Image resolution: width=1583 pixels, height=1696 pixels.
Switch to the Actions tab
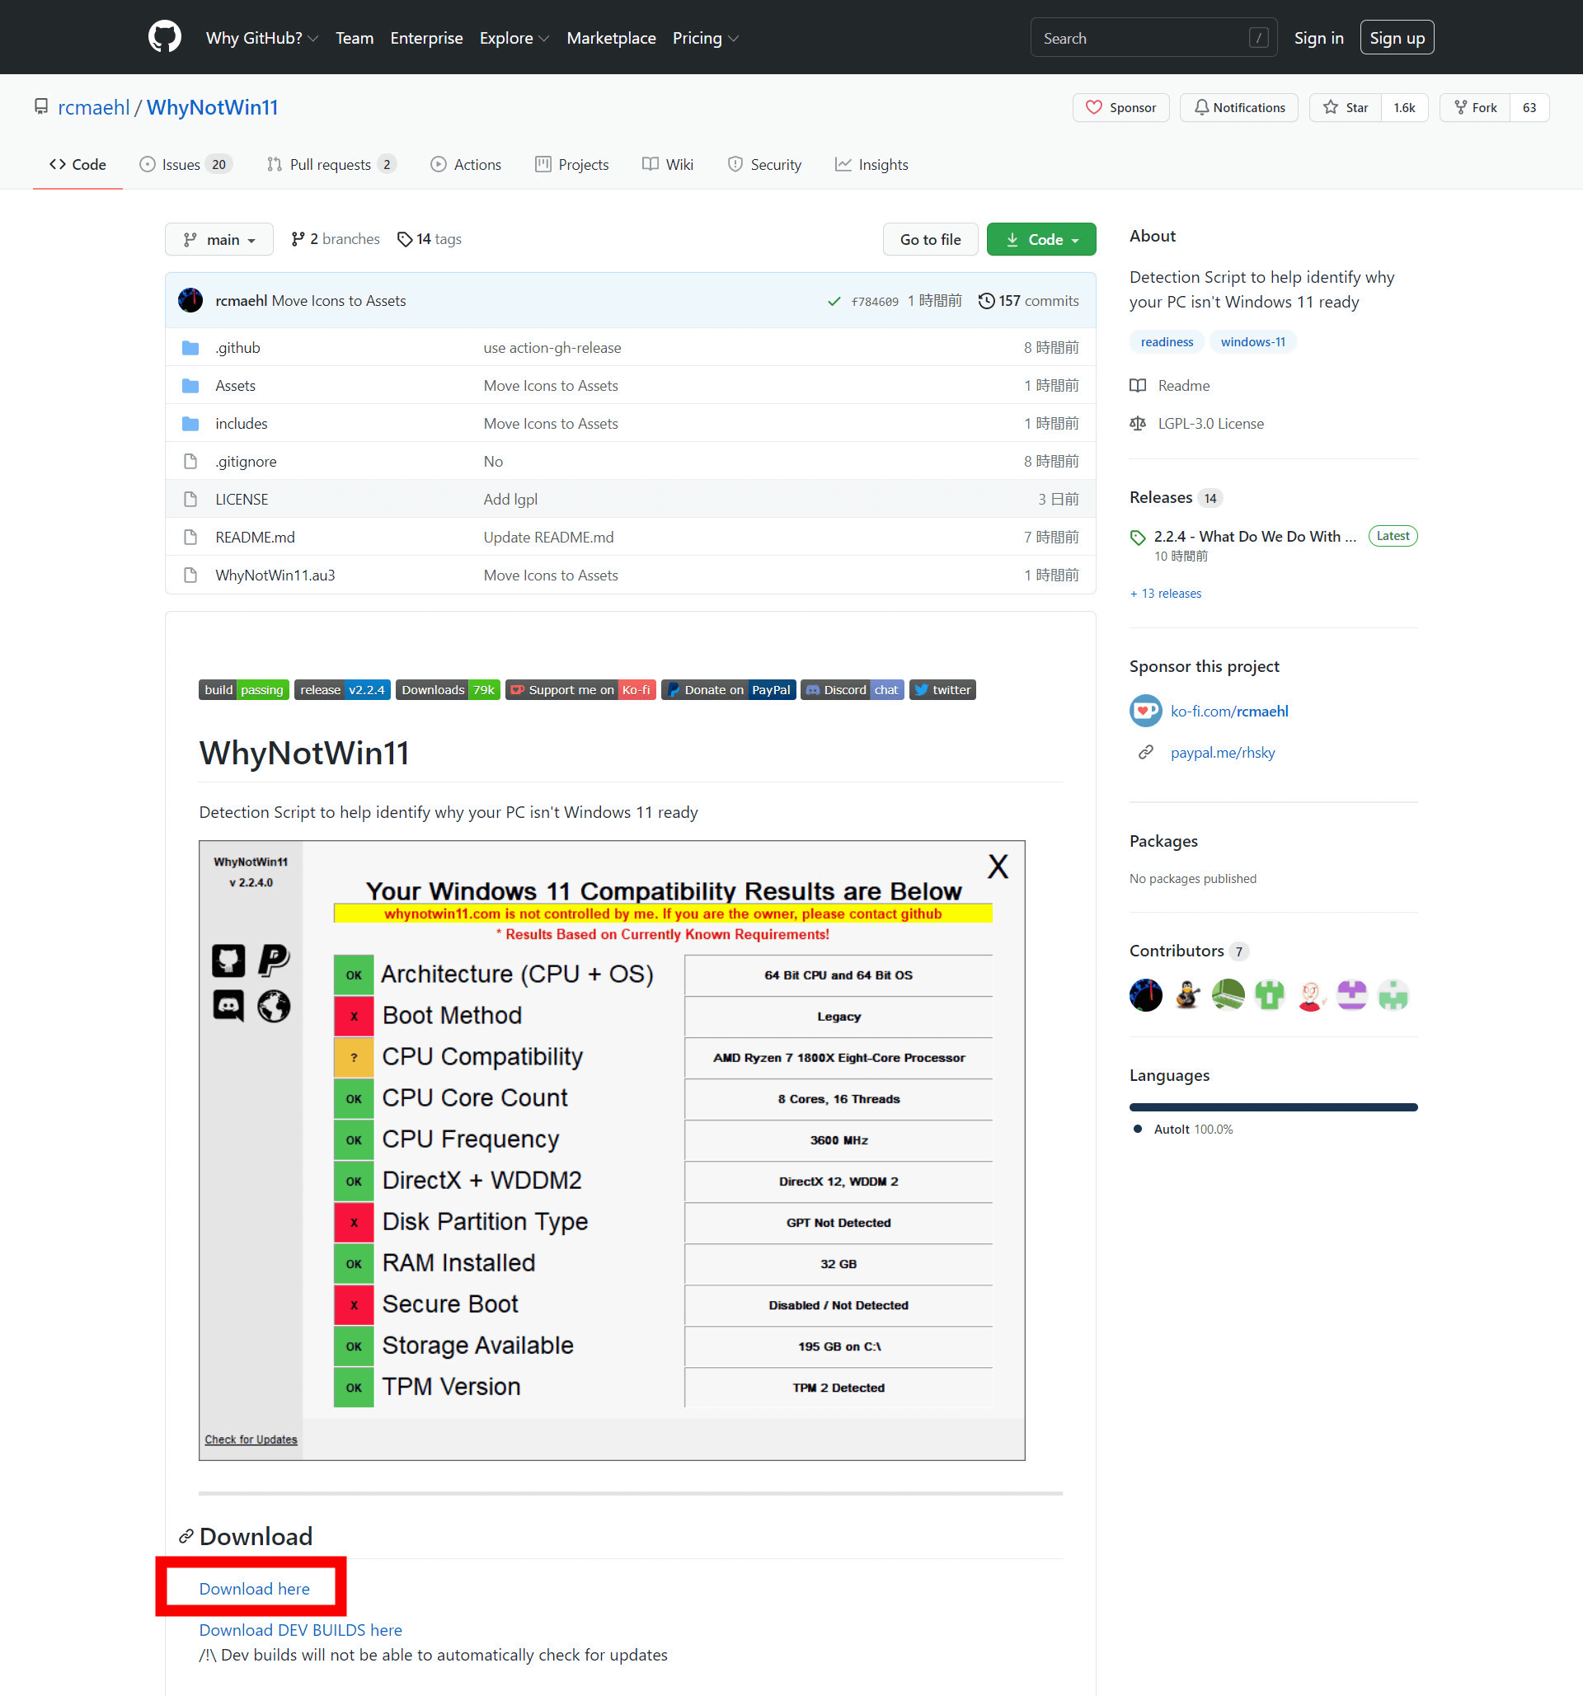(466, 165)
